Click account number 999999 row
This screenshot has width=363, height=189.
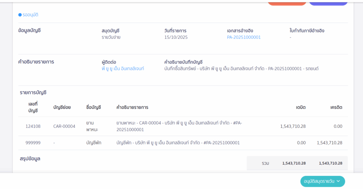pyautogui.click(x=33, y=143)
